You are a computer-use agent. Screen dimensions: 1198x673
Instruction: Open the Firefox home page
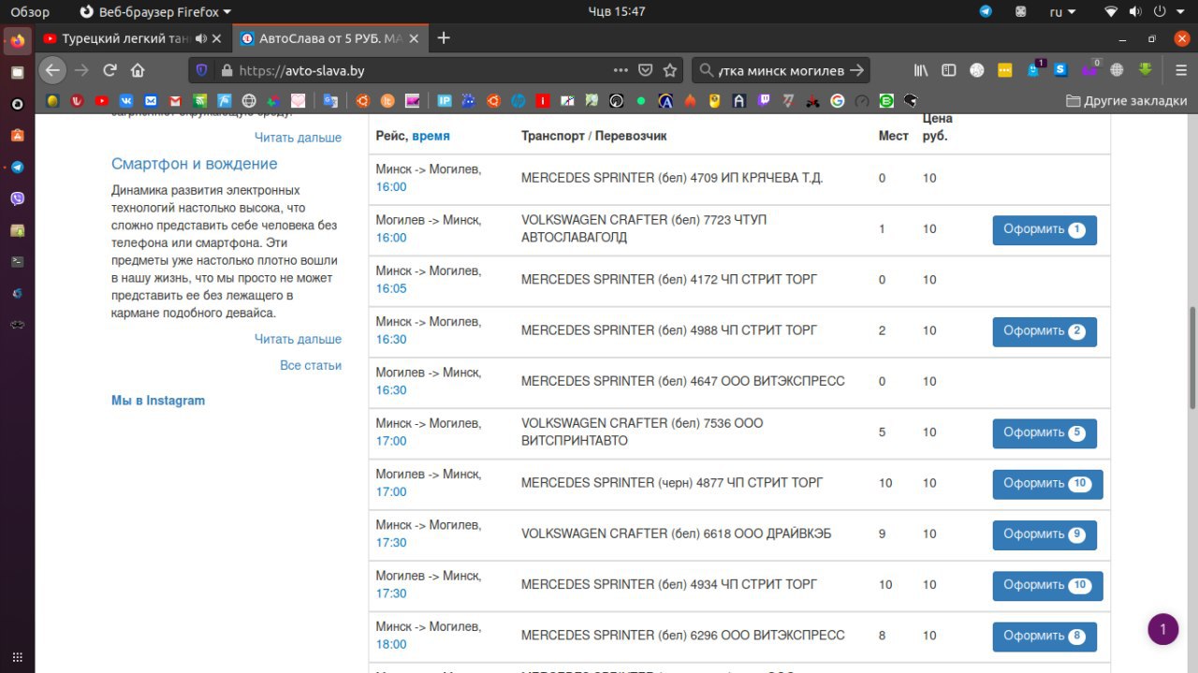pyautogui.click(x=138, y=70)
